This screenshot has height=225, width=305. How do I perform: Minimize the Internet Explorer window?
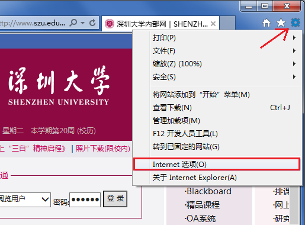click(249, 7)
